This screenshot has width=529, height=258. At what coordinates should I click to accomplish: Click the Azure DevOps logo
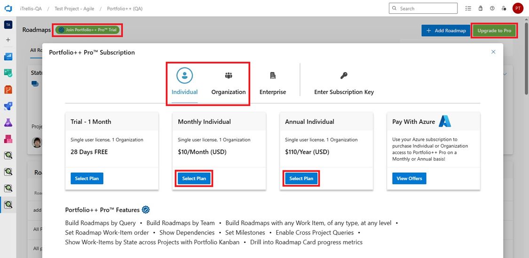click(x=8, y=8)
